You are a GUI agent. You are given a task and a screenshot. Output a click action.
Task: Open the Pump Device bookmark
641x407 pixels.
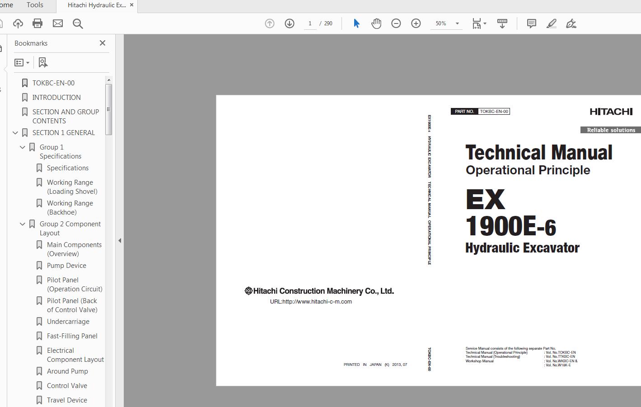click(x=66, y=266)
